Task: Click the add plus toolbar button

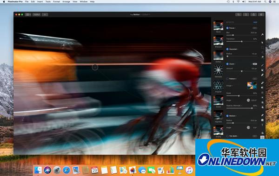Action: [x=45, y=14]
